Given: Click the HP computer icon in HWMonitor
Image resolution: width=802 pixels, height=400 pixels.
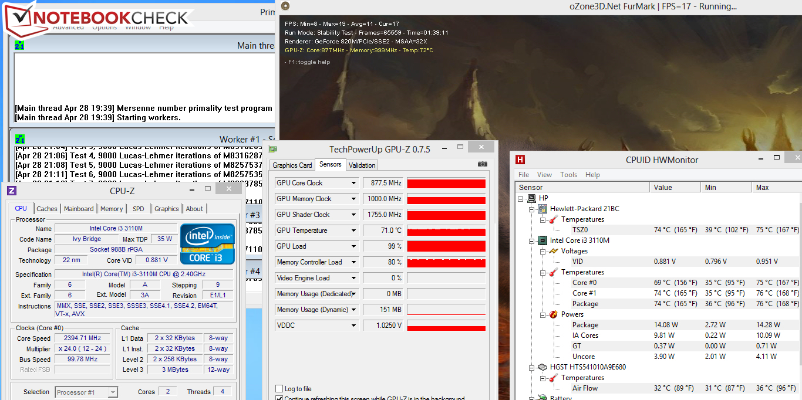Looking at the screenshot, I should pos(531,198).
